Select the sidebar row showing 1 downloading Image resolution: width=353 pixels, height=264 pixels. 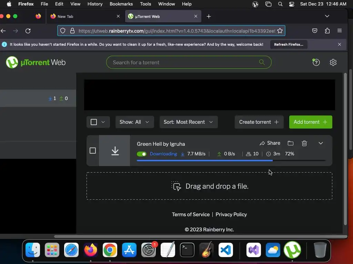tap(38, 98)
